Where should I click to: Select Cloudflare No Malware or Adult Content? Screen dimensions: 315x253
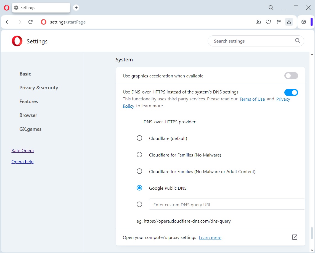click(139, 171)
